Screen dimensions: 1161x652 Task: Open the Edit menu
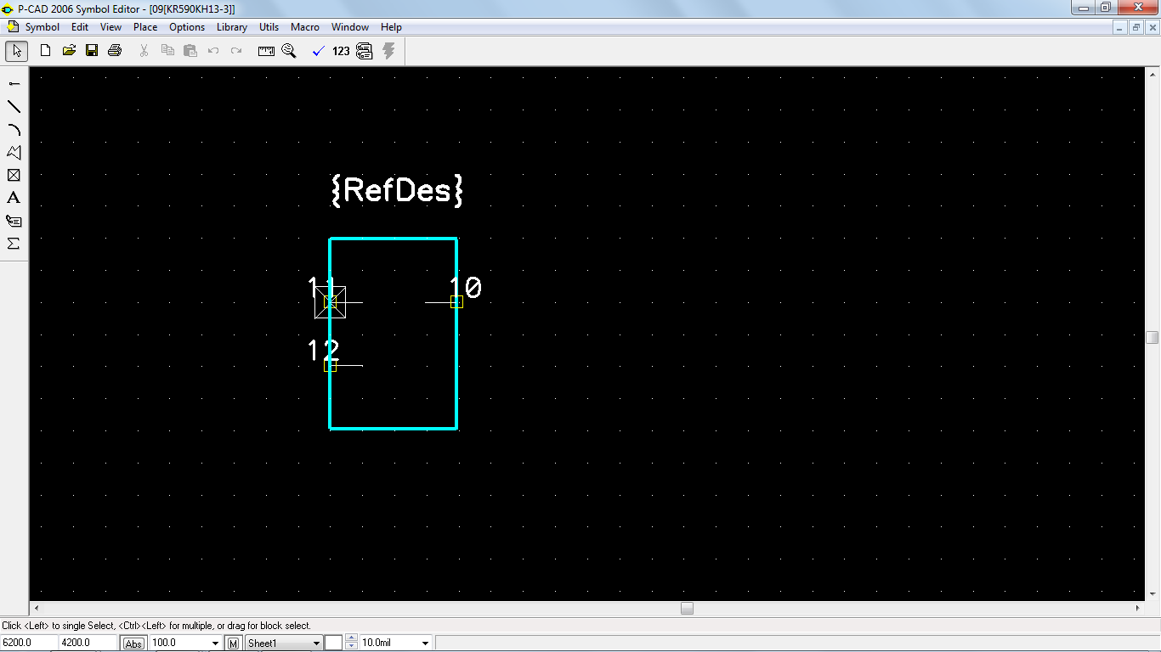pos(80,27)
